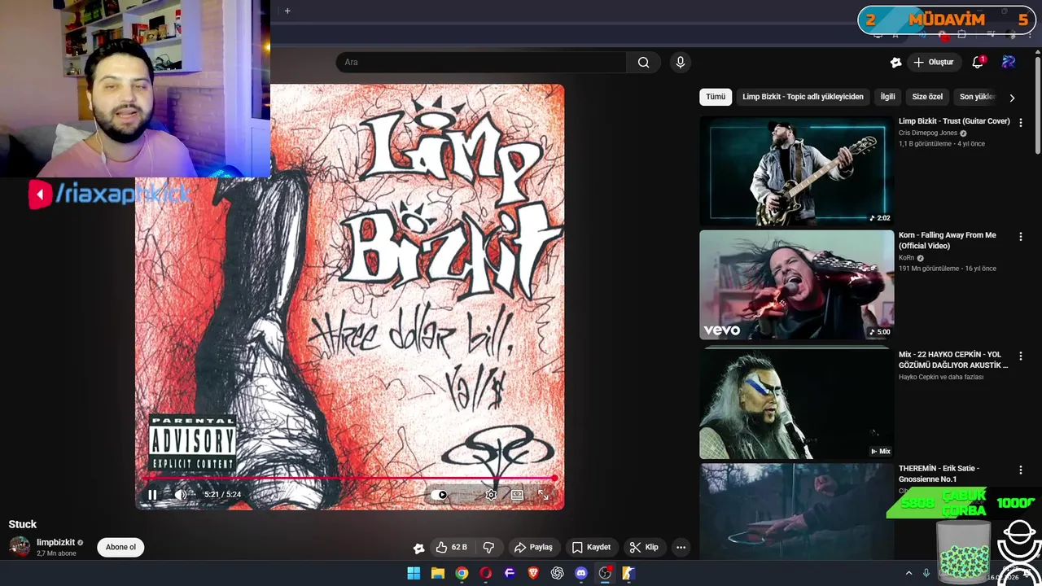
Task: Open the player settings gear
Action: click(x=491, y=495)
